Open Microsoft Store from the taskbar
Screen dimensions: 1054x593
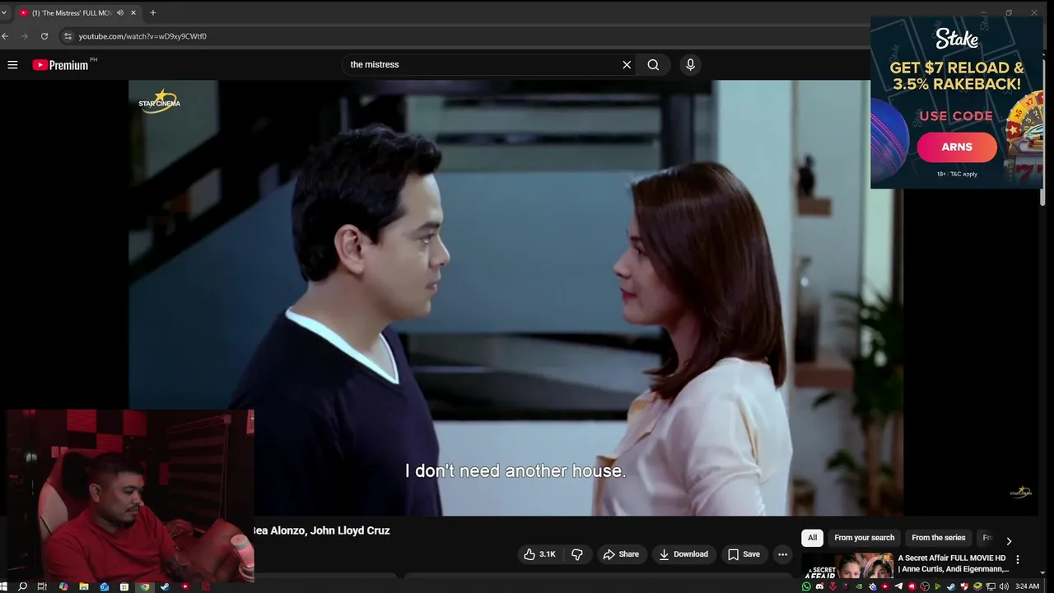coord(124,586)
